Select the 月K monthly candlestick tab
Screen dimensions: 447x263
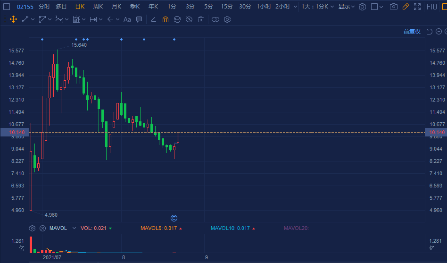coord(116,7)
